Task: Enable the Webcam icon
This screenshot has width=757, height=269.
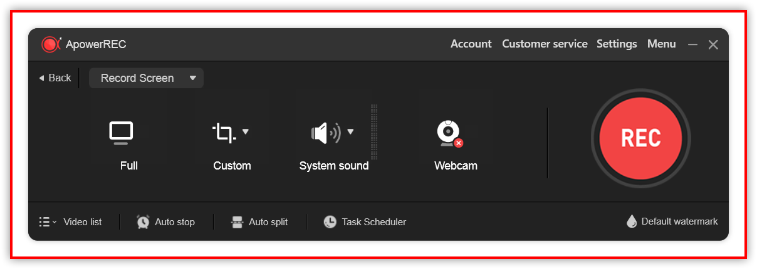Action: [449, 133]
